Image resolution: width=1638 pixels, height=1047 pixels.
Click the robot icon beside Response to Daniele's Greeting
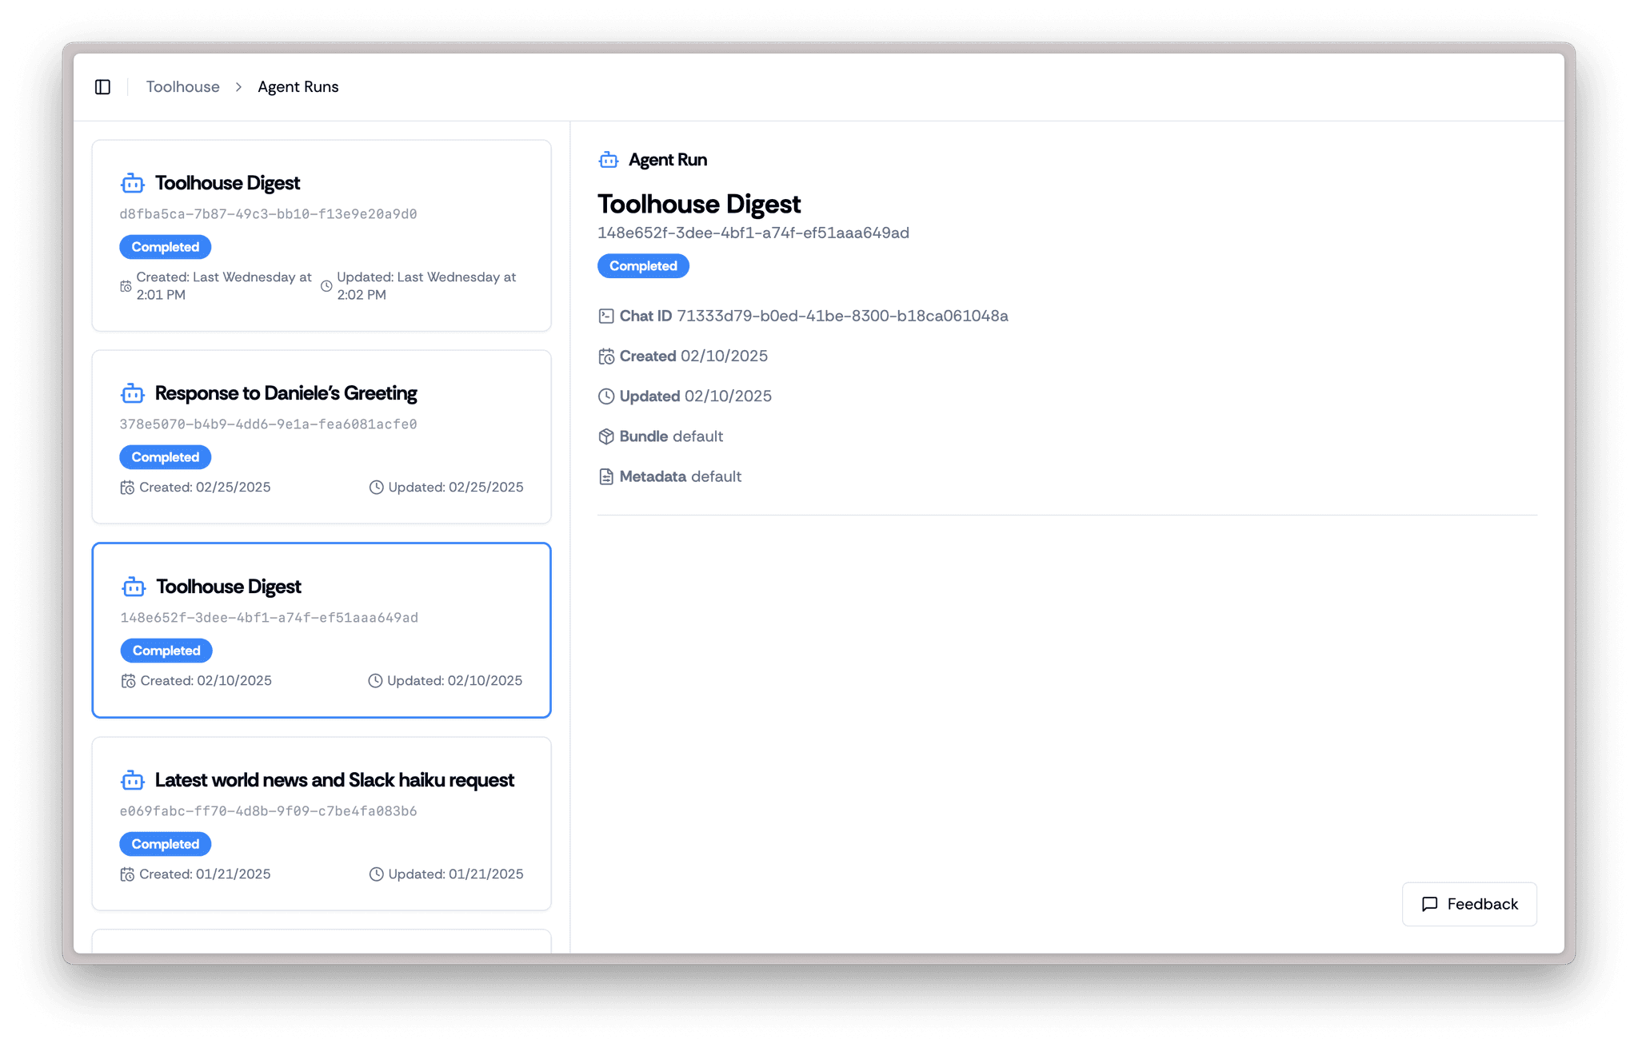(x=133, y=393)
